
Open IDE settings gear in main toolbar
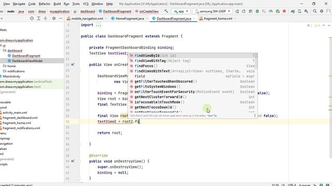[322, 11]
